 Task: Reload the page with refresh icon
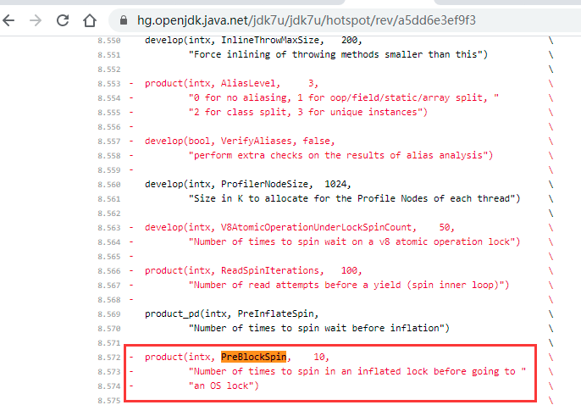(x=63, y=20)
